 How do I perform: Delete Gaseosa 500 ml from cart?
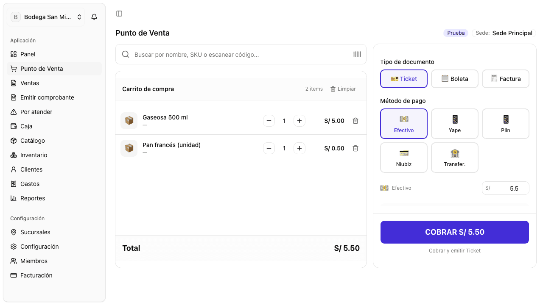click(x=355, y=121)
